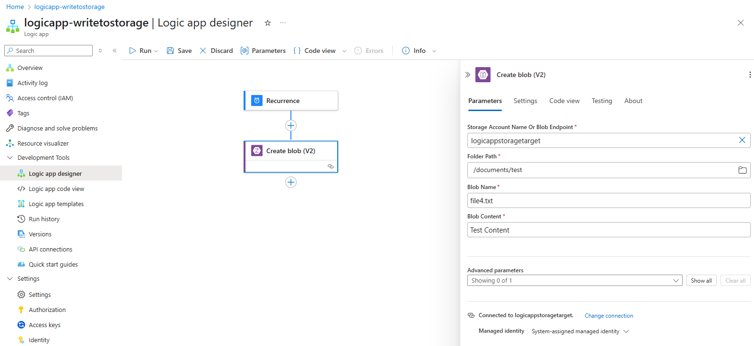Collapse the Create blob details panel
This screenshot has height=346, width=754.
tap(467, 75)
